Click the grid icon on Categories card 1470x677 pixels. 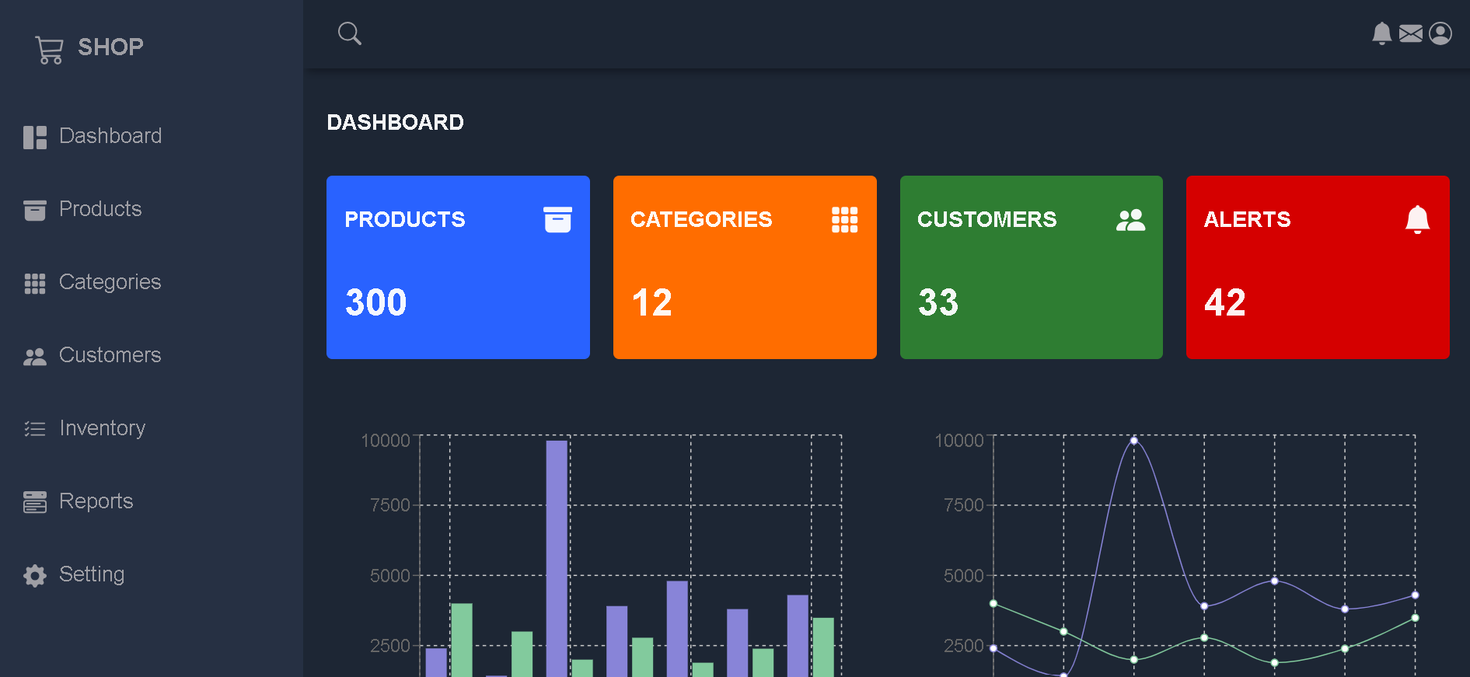tap(844, 220)
